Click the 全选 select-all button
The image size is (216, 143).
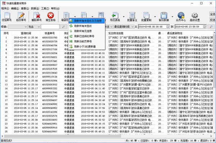212,14
